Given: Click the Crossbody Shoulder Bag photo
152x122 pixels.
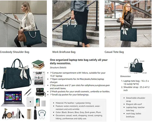Looking at the screenshot, I should pyautogui.click(x=23, y=24).
